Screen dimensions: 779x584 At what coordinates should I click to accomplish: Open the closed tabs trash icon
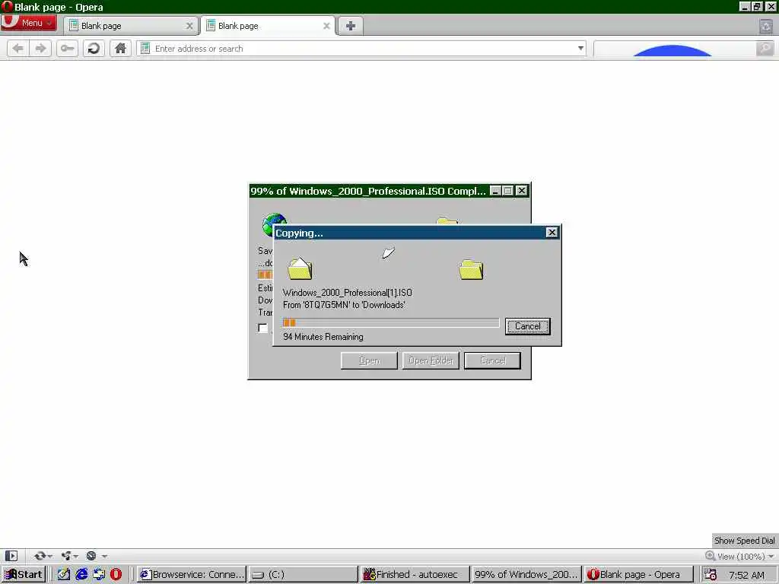(765, 27)
